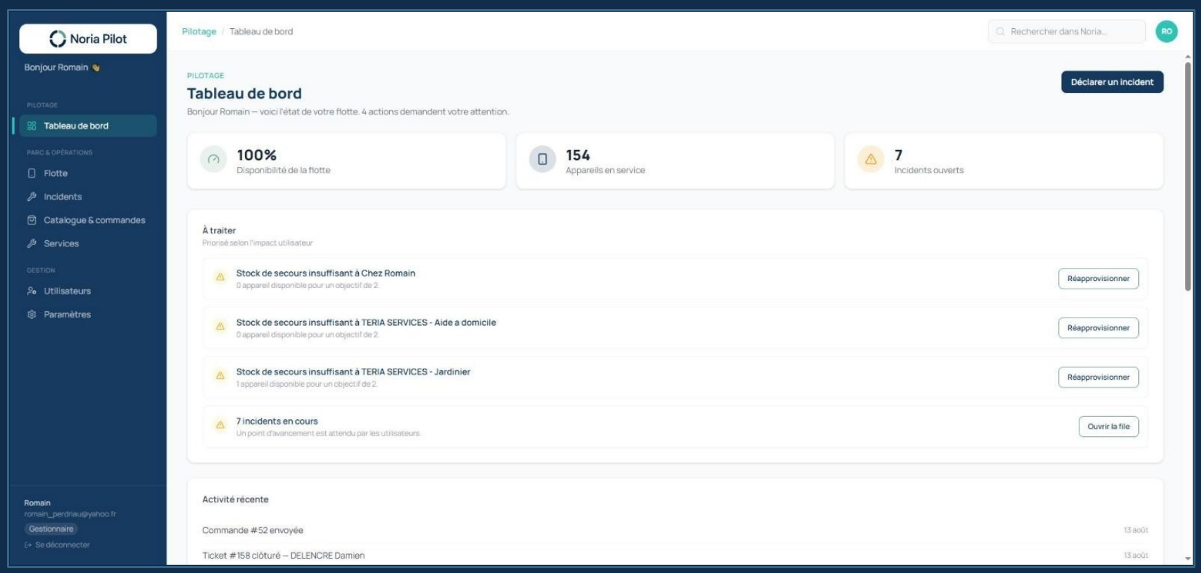Viewport: 1201px width, 573px height.
Task: Click the Tableau de bord grid icon
Action: (x=32, y=126)
